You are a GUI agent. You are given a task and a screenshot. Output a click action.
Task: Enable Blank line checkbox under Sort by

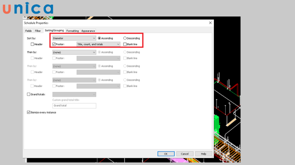[x=125, y=44]
